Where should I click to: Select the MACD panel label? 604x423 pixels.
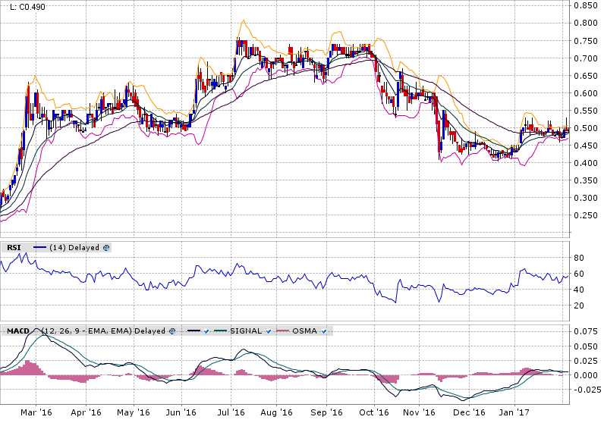tap(16, 331)
